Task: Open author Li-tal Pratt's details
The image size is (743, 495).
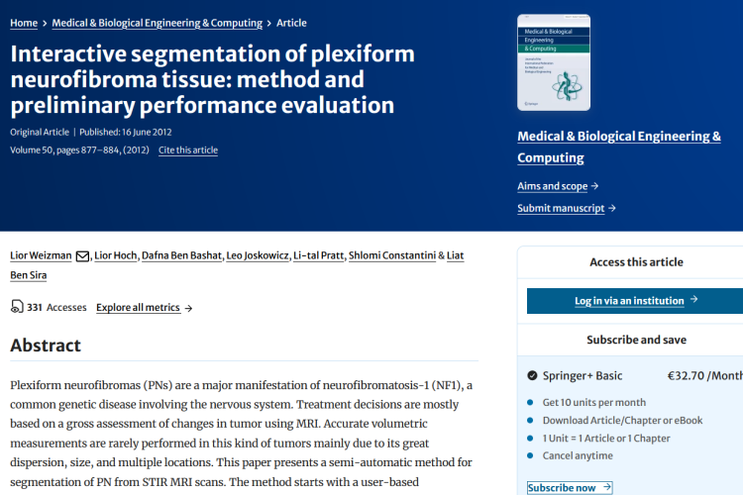Action: point(319,255)
